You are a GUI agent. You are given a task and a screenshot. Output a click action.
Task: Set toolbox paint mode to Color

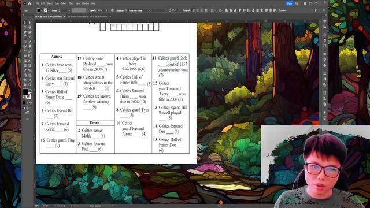24,103
